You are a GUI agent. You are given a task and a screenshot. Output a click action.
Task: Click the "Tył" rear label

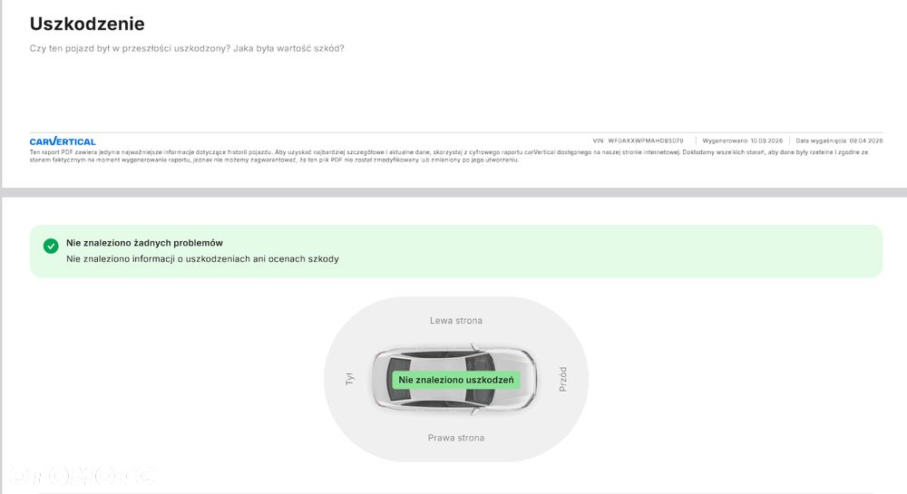pyautogui.click(x=349, y=379)
